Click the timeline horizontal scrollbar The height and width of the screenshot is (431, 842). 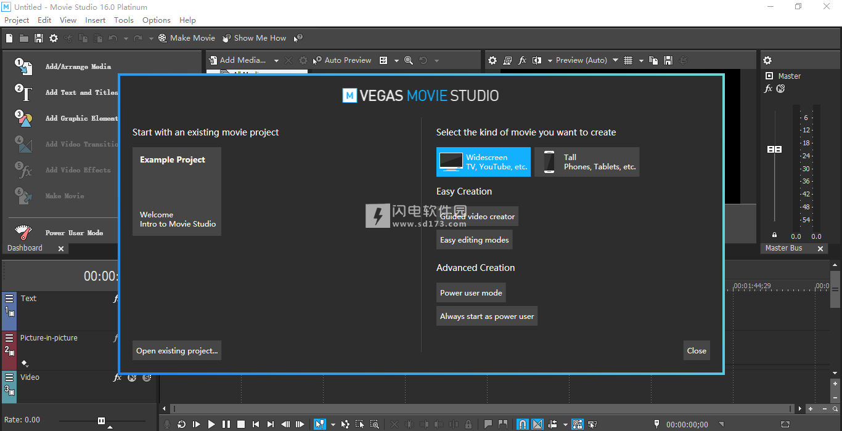(x=483, y=409)
